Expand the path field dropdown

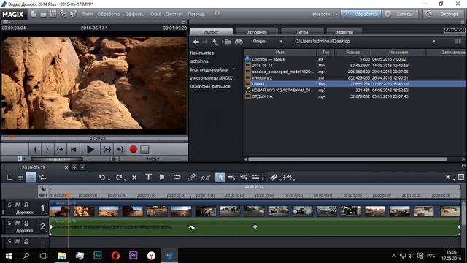(433, 41)
